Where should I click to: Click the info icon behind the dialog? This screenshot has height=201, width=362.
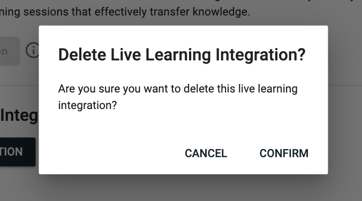(32, 50)
